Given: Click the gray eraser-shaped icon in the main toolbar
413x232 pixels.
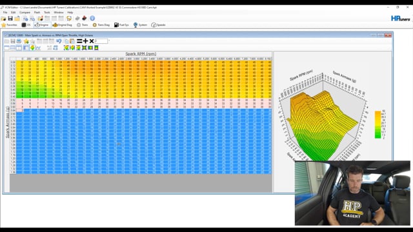Looking at the screenshot, I should pos(77,19).
